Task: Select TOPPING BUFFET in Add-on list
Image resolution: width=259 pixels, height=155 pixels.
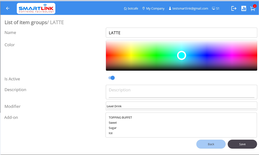Action: [120, 118]
